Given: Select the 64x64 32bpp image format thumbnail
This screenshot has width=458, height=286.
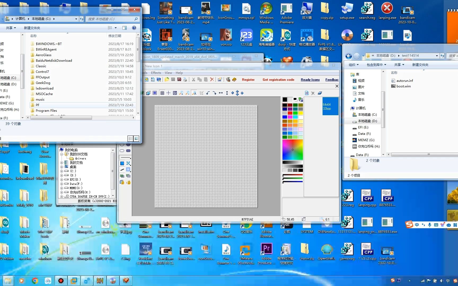Looking at the screenshot, I should pos(330,106).
